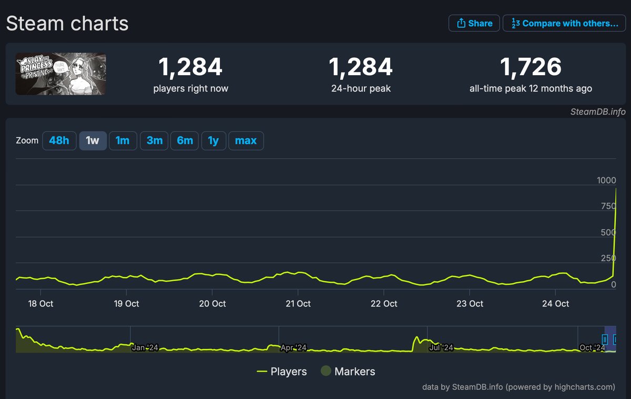Screen dimensions: 631x399
Task: Click Jan '24 in the navigator timeline
Action: coord(145,347)
